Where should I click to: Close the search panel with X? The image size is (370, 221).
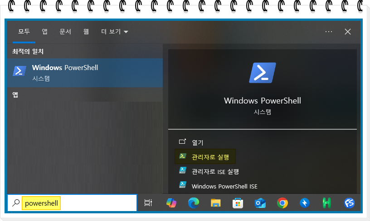[348, 32]
